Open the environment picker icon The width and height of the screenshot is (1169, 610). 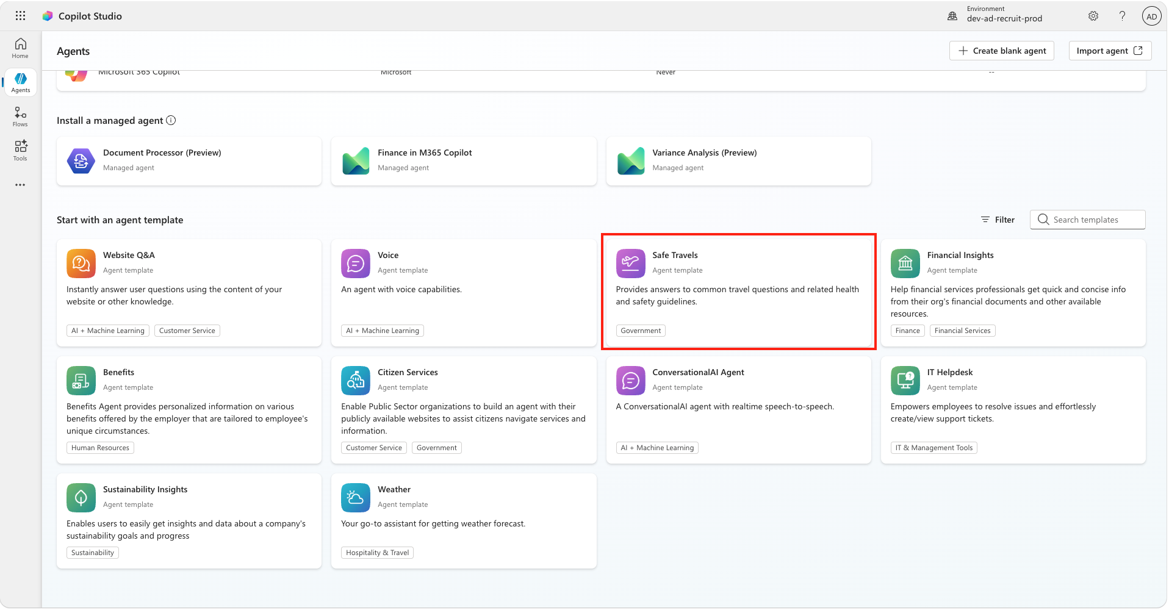tap(952, 16)
